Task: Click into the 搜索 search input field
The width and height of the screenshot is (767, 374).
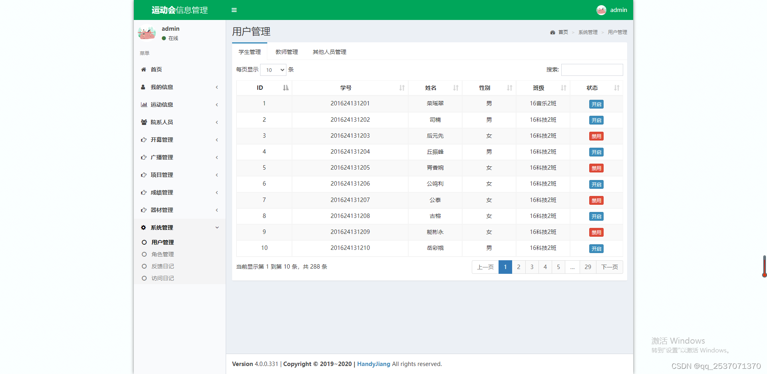Action: point(592,70)
